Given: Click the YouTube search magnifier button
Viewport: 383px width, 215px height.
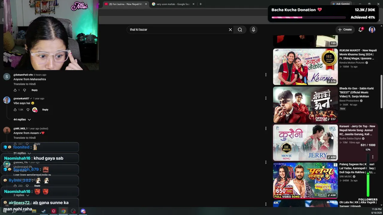Looking at the screenshot, I should (240, 30).
